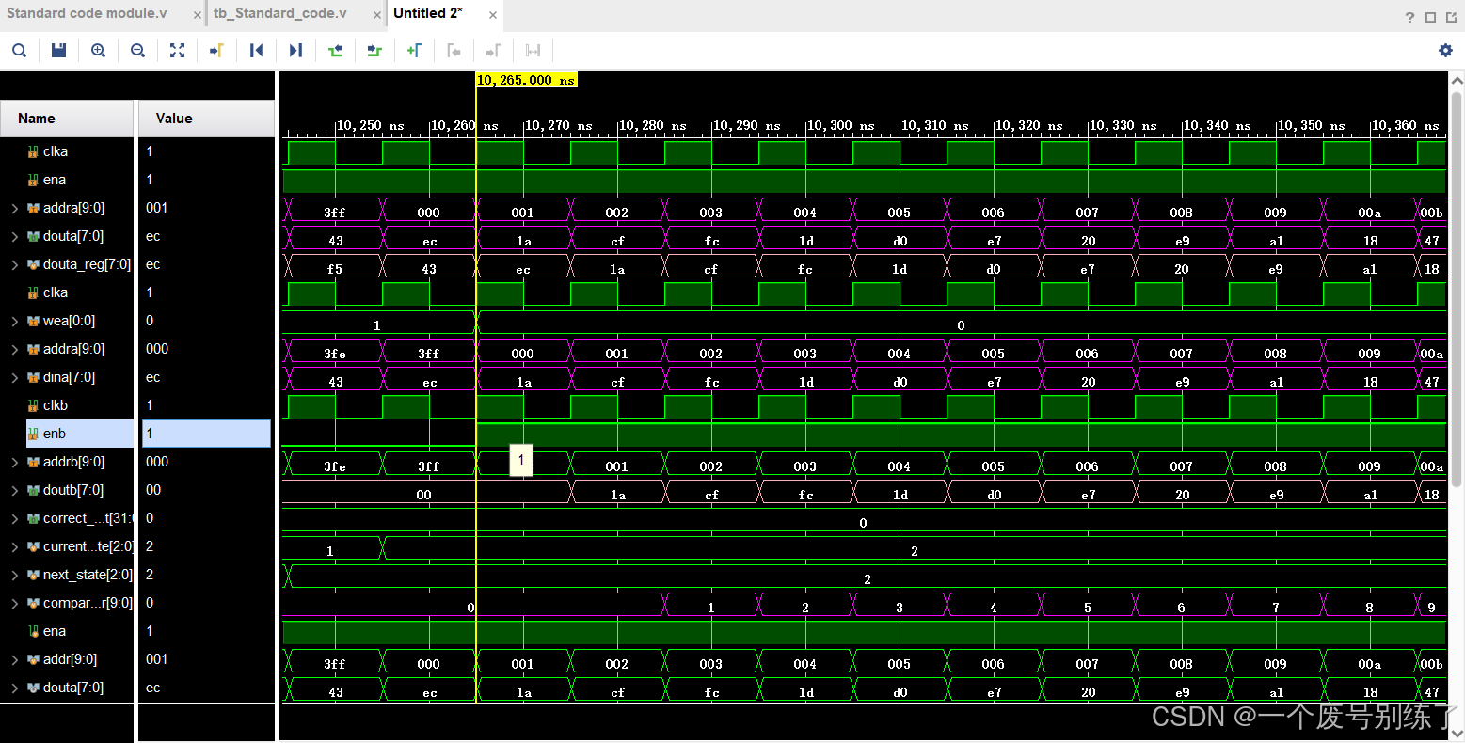This screenshot has width=1465, height=743.
Task: Zoom in on the waveform
Action: click(x=98, y=51)
